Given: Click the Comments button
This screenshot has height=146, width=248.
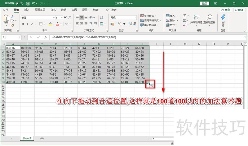Looking at the screenshot, I should click(x=239, y=10).
